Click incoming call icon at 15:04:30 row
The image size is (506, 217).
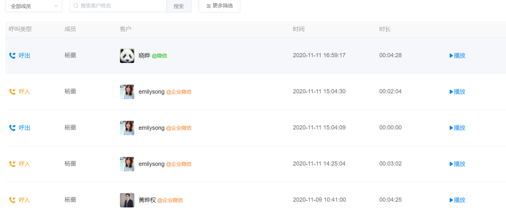[12, 92]
